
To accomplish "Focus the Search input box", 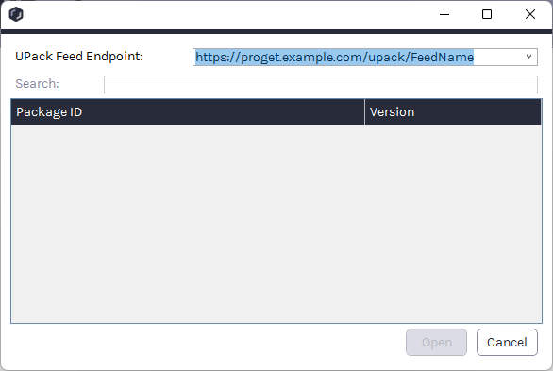I will [321, 84].
